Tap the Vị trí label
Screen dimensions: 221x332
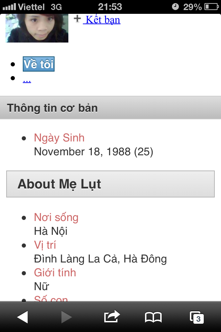[45, 245]
